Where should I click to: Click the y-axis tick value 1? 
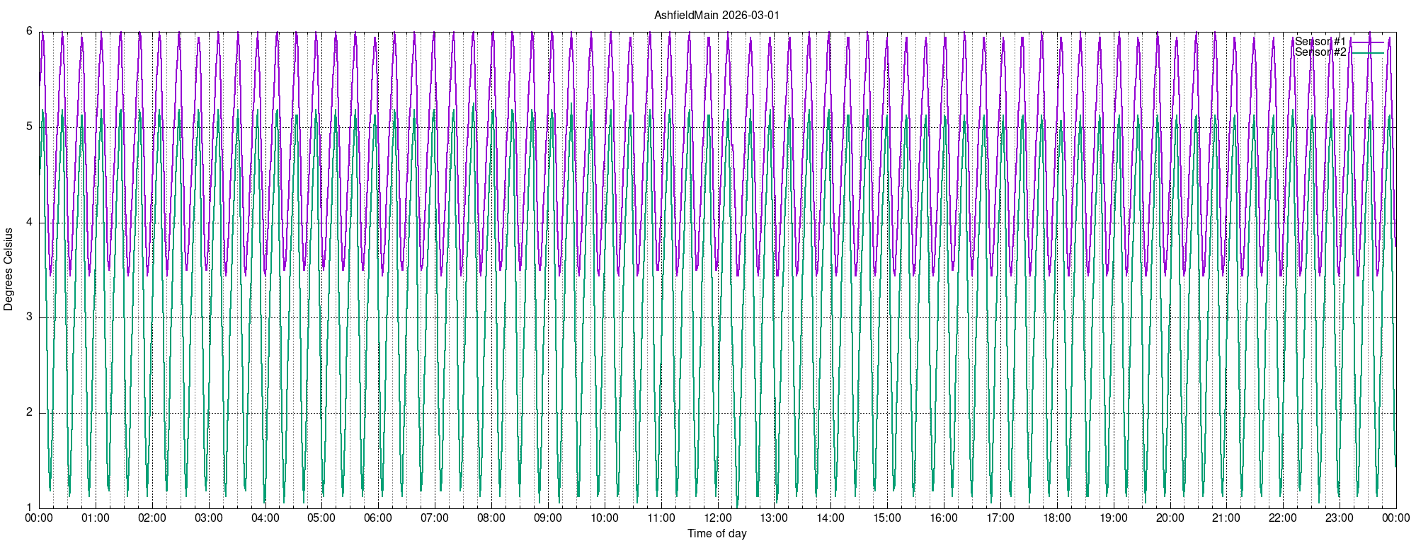click(29, 507)
